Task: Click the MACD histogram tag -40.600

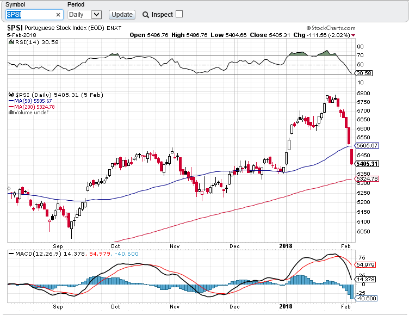Action: [365, 298]
